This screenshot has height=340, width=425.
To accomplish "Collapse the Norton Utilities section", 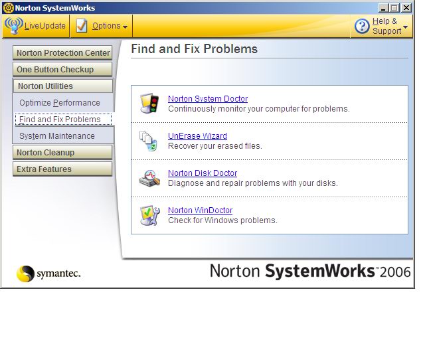I will [63, 86].
